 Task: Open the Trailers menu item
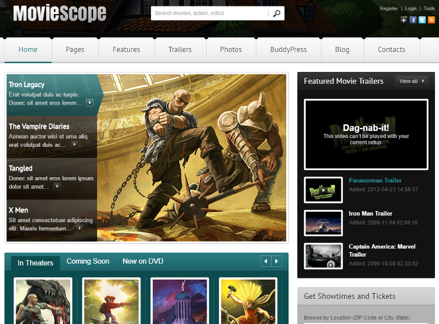coord(180,50)
